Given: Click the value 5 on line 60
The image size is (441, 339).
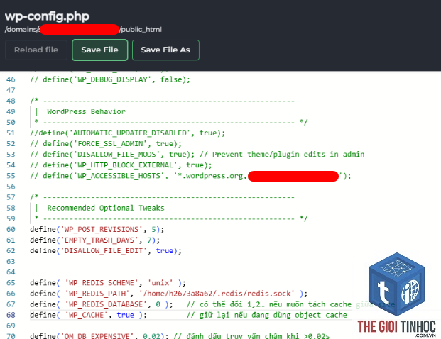Looking at the screenshot, I should 153,230.
